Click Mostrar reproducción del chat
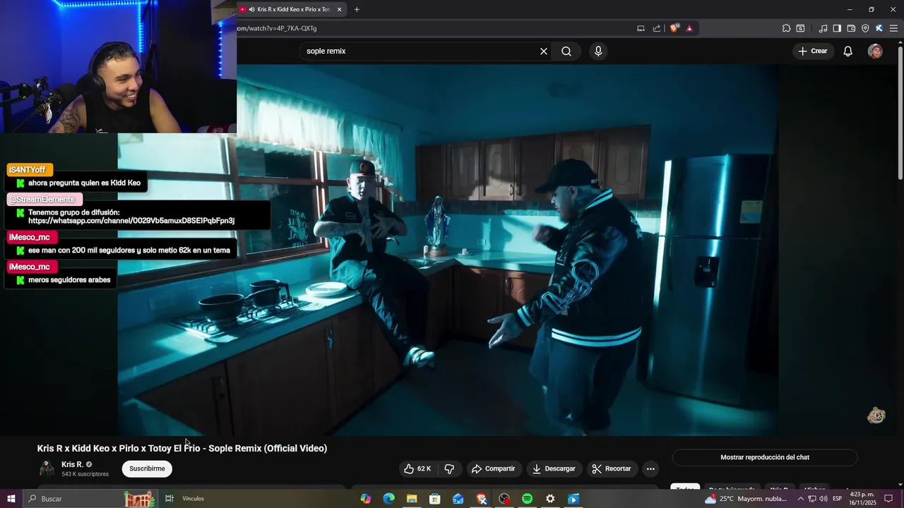Screen dimensions: 904x508 (765, 457)
